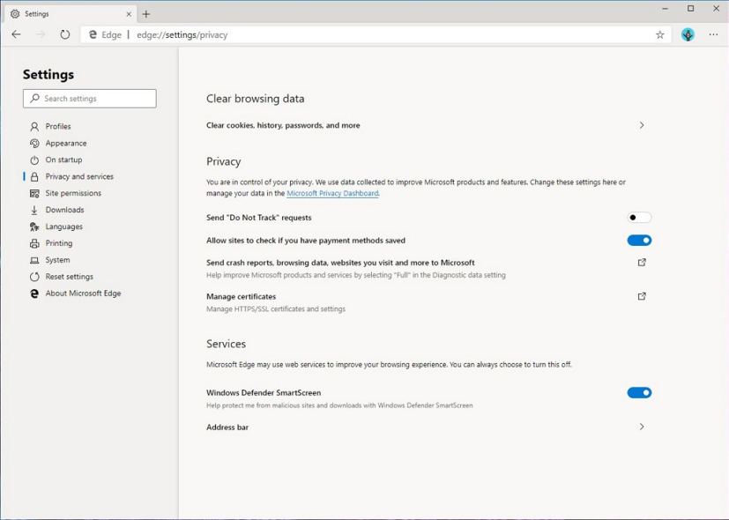Close the Settings tab with its X
The image size is (729, 520).
click(129, 14)
